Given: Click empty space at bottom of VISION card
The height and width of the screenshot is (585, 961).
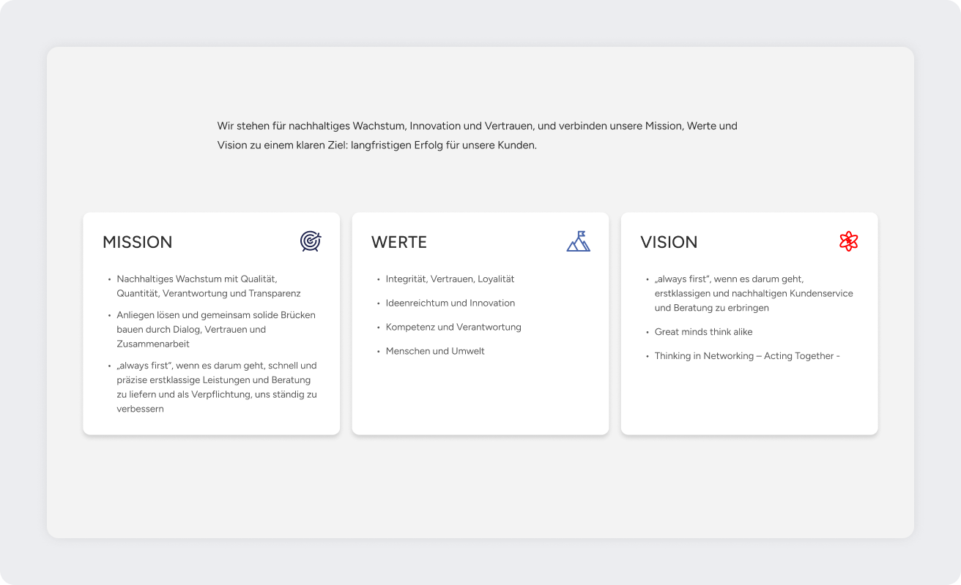Looking at the screenshot, I should pyautogui.click(x=749, y=404).
